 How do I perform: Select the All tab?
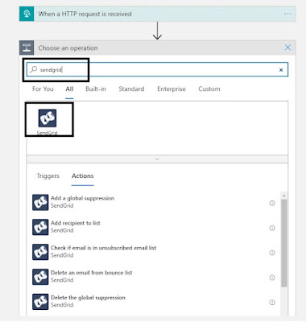(x=69, y=89)
